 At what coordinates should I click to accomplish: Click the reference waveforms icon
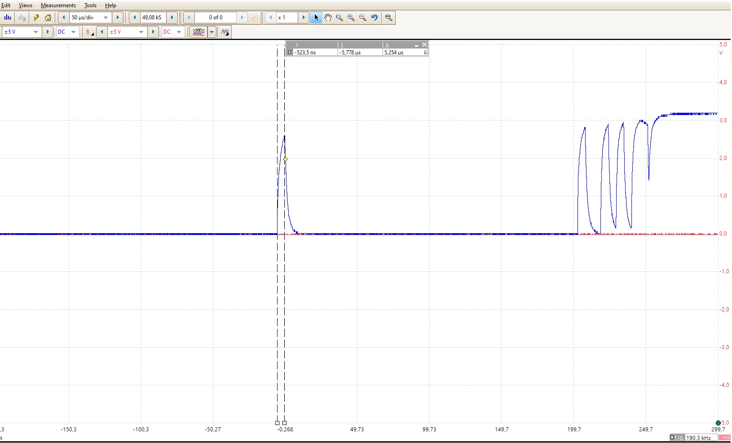[x=225, y=32]
